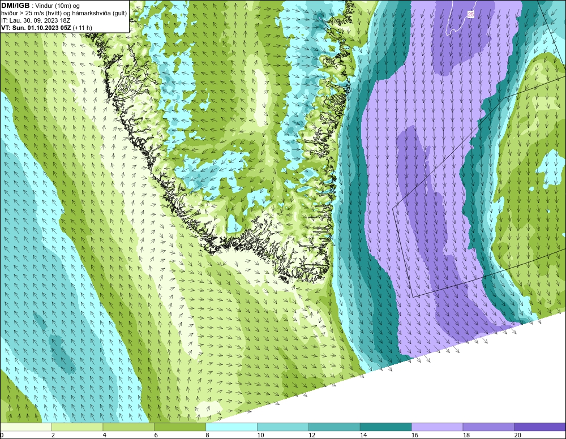This screenshot has height=439, width=566.
Task: Click the dark violet above-20 m/s legend swatch
Action: click(x=540, y=427)
